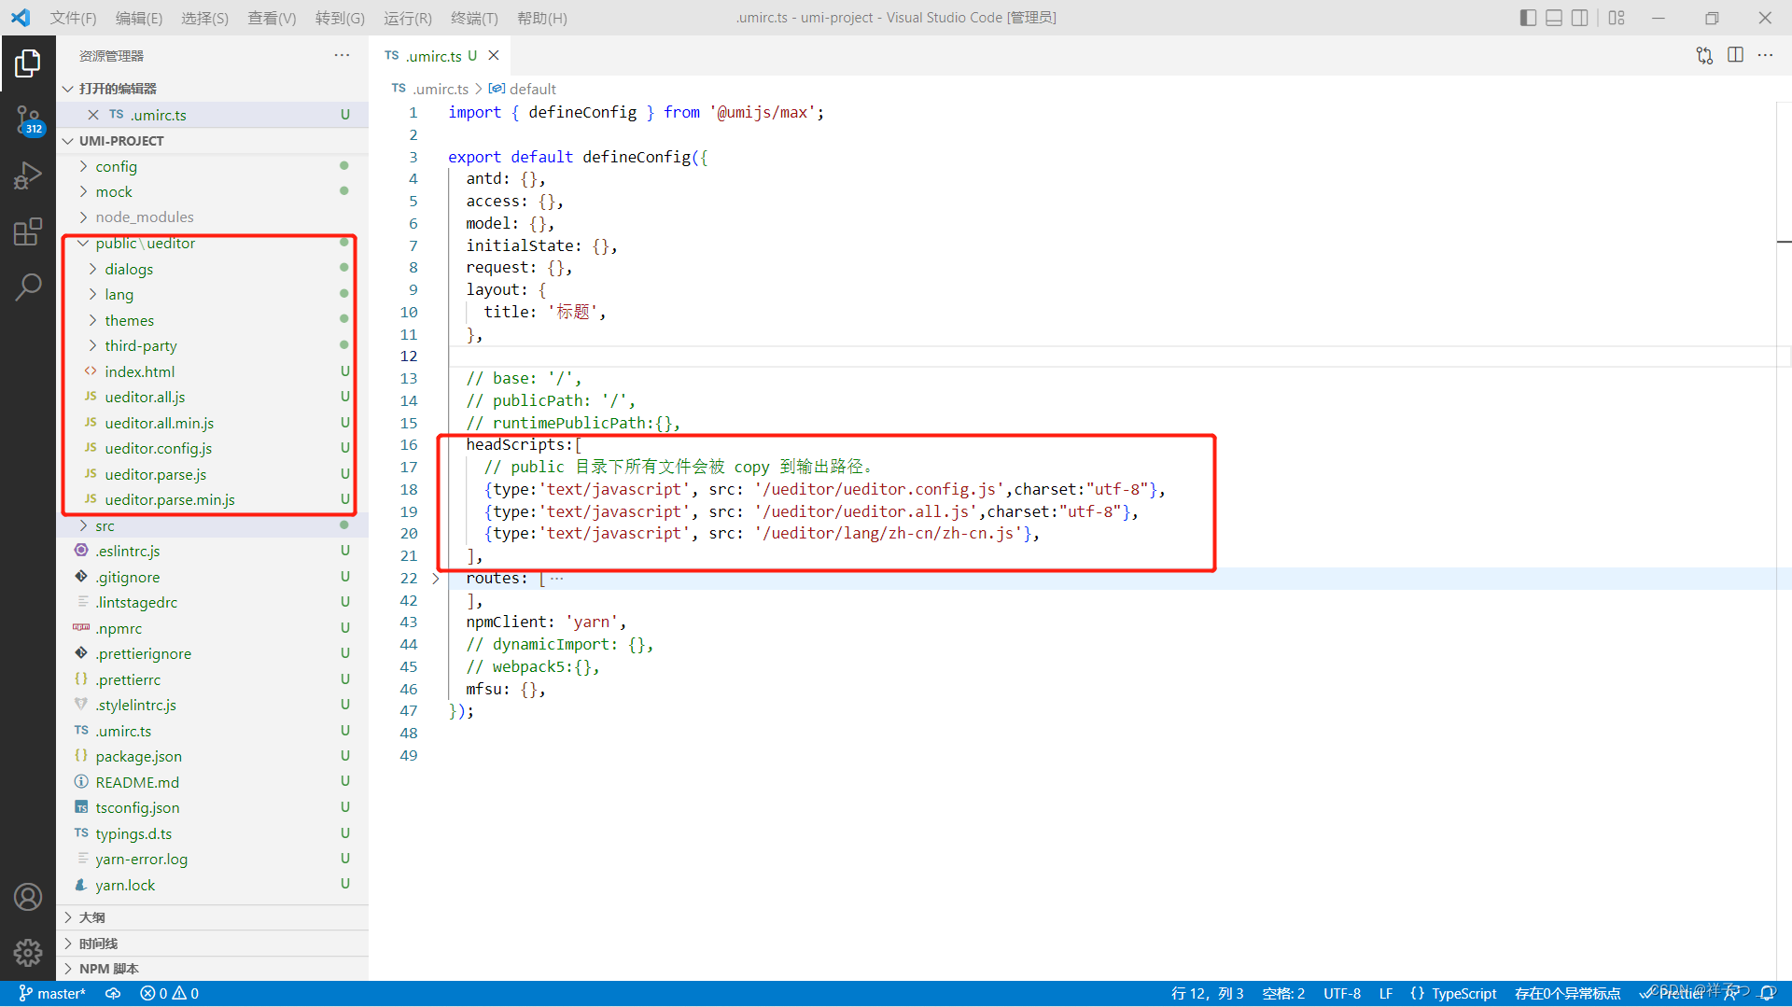Collapse the UMI-PROJECT root folder section

pos(213,141)
